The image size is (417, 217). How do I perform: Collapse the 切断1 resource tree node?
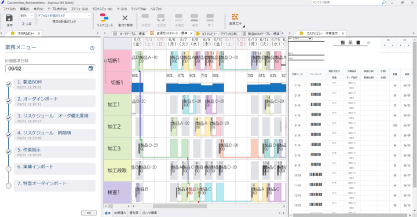(x=105, y=61)
